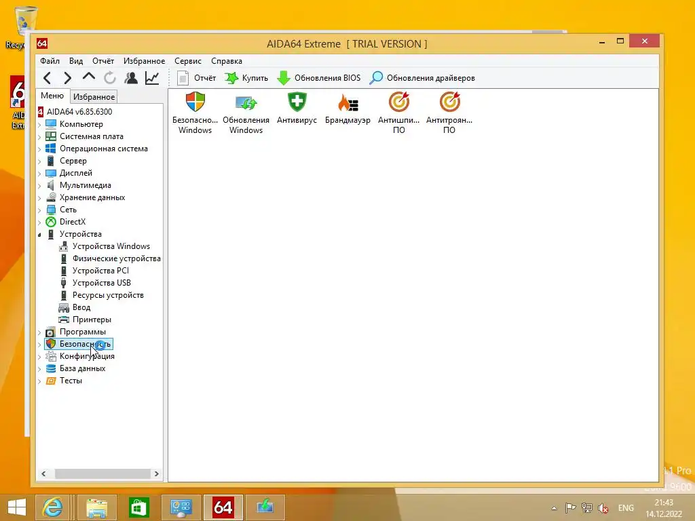The height and width of the screenshot is (521, 695).
Task: Go up one level with the up arrow icon
Action: (89, 77)
